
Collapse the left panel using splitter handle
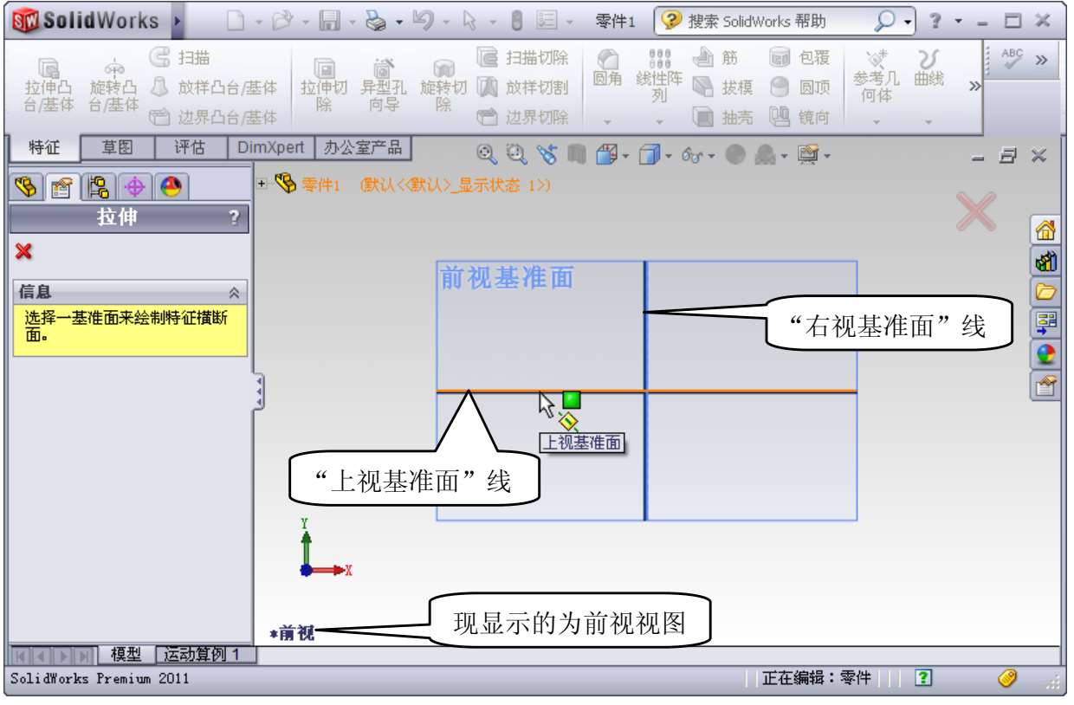259,391
